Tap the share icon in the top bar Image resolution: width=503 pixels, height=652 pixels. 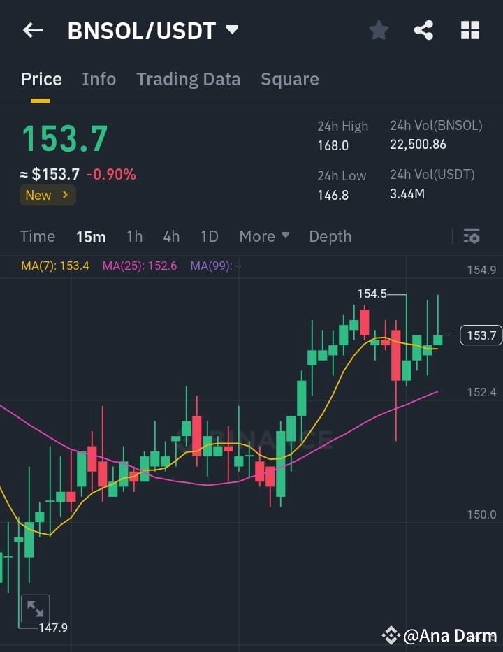(423, 30)
